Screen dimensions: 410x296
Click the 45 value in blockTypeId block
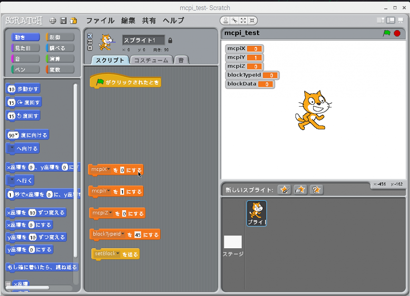(x=138, y=235)
